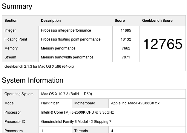Select the Integer row label
This screenshot has width=187, height=133.
[10, 30]
